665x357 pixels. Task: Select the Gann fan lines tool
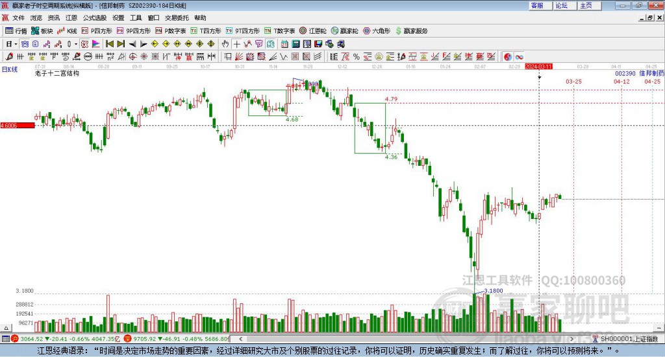[x=239, y=56]
